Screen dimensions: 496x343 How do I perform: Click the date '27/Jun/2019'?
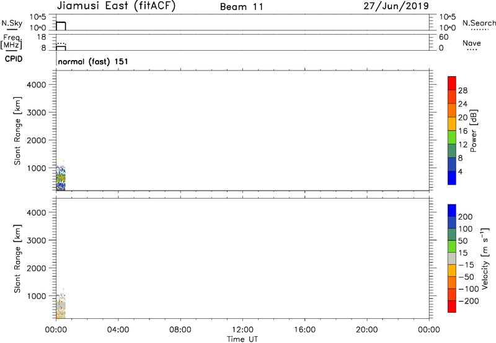pos(396,6)
